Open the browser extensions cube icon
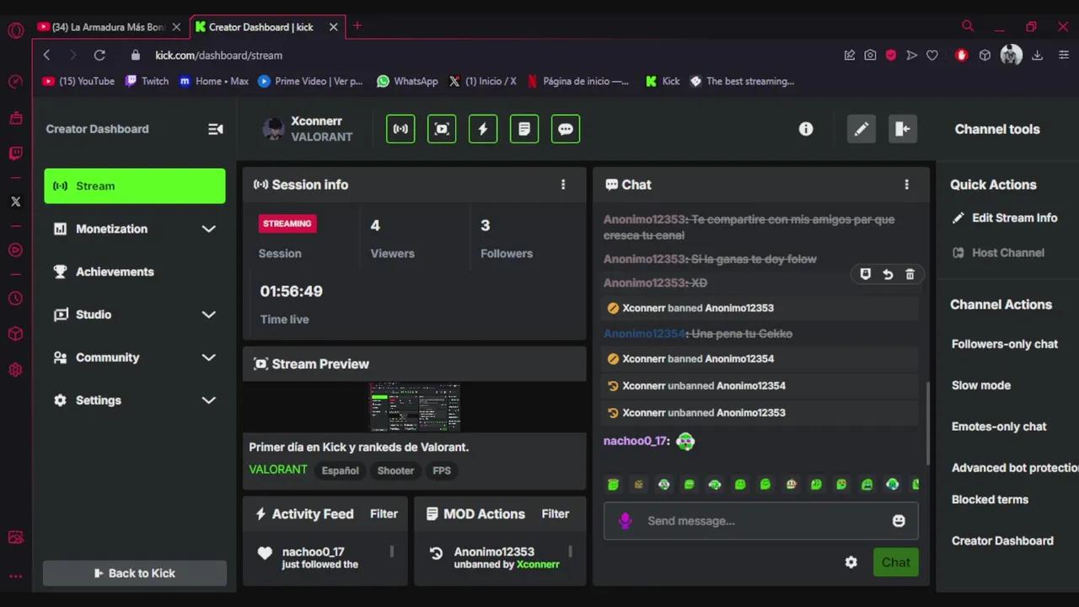This screenshot has height=607, width=1079. point(985,55)
